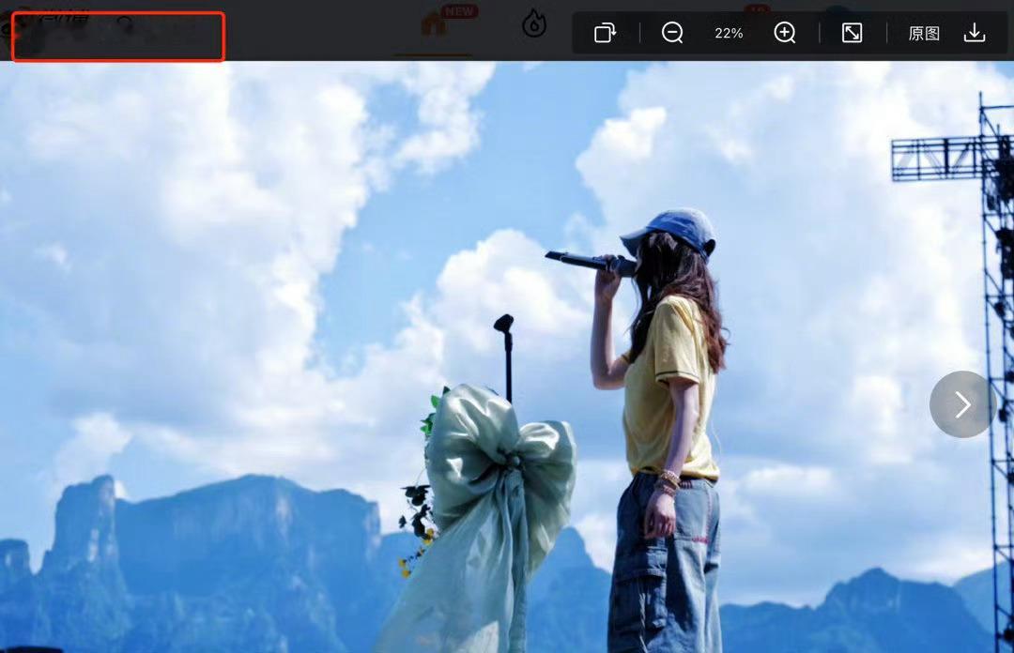Open Weibo home tab with NEW badge

coord(436,23)
